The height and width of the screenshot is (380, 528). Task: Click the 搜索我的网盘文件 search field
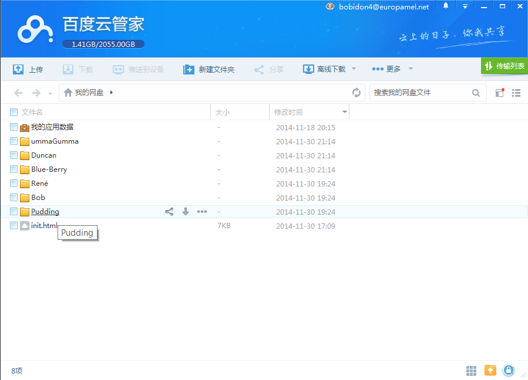coord(419,93)
